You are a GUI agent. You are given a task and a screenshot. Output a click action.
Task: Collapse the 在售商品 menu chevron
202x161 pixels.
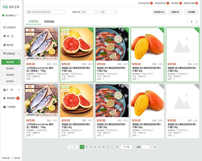[x=19, y=54]
